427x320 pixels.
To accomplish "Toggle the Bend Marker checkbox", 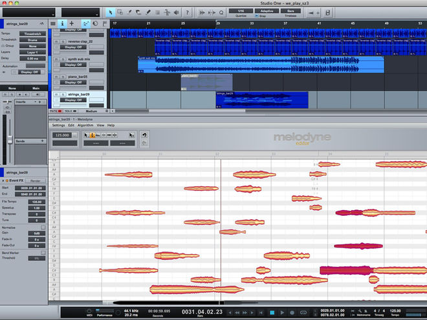I will click(43, 253).
